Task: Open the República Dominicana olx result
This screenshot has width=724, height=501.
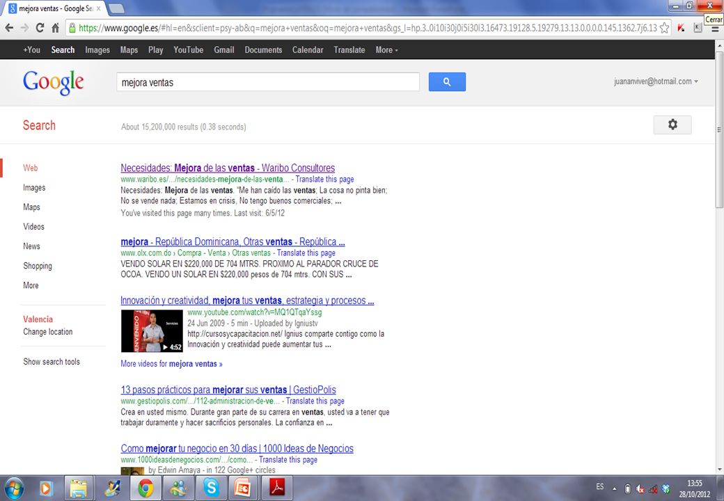Action: (x=233, y=241)
